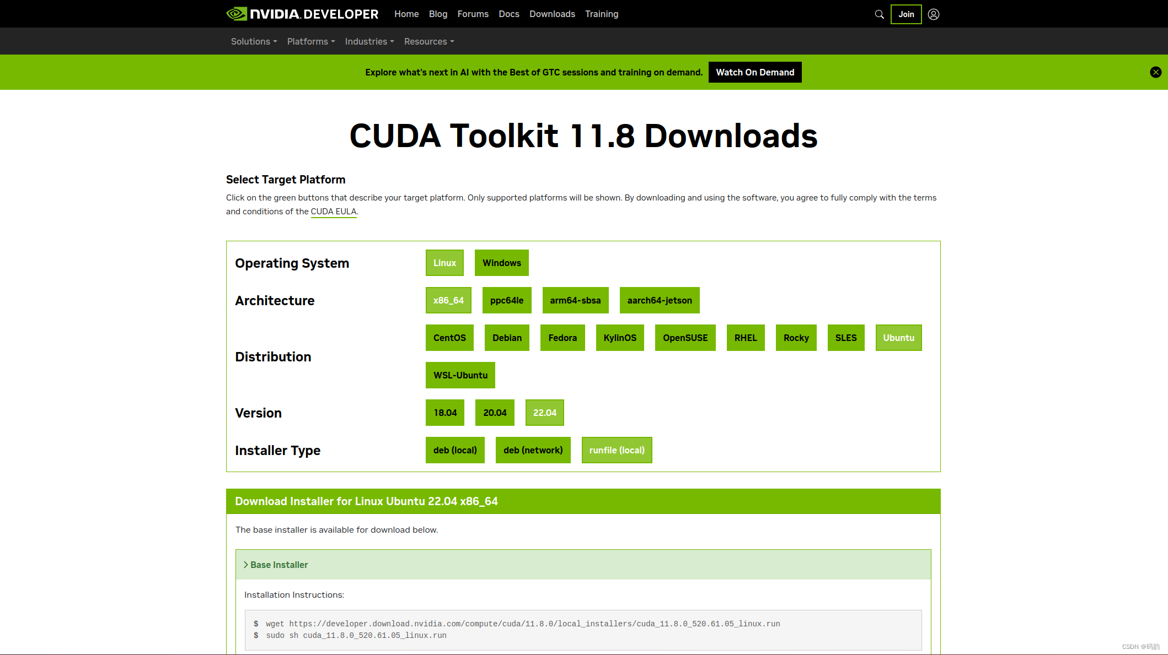Collapse the Base Installer section

click(x=583, y=565)
